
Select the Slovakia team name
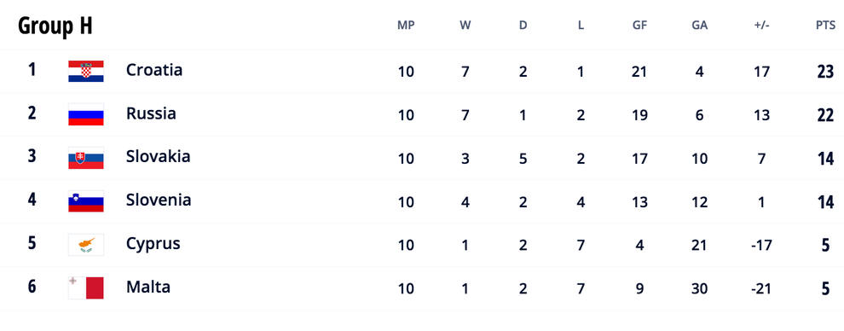pos(158,157)
